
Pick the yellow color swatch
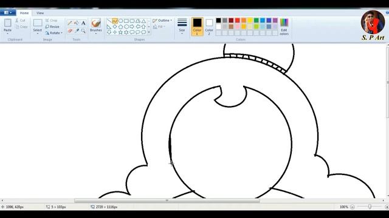(x=250, y=20)
